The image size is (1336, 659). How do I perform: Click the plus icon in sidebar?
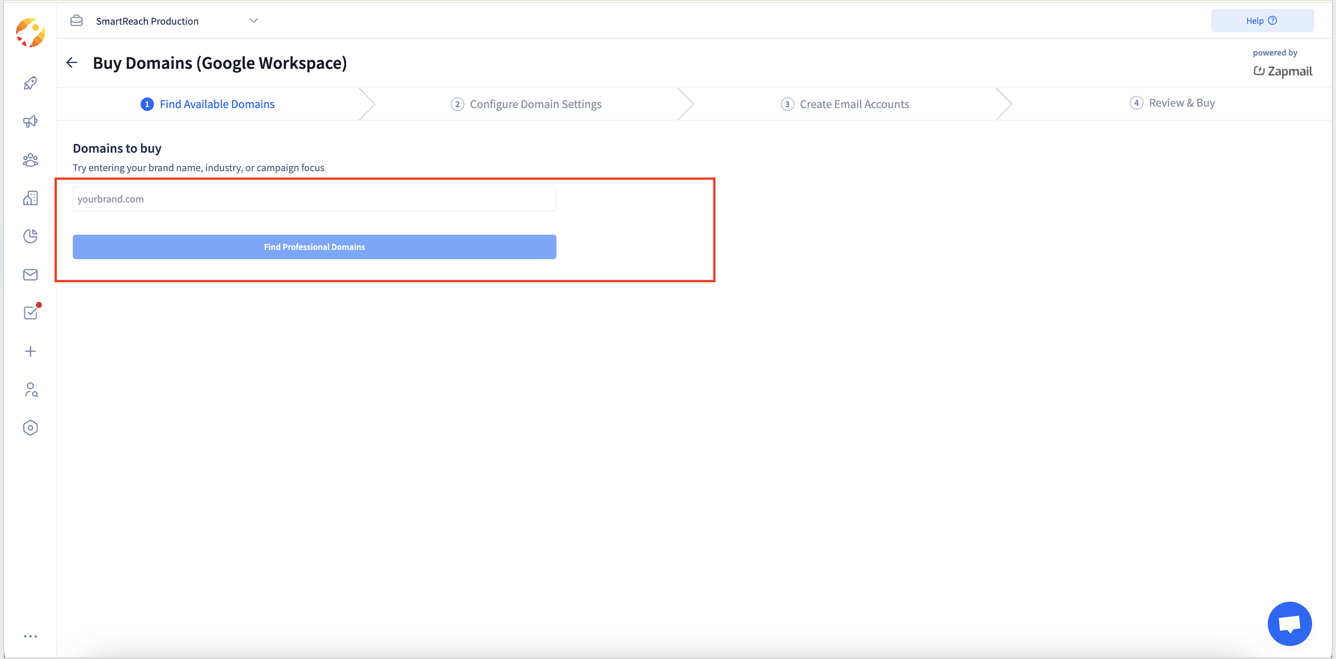click(30, 351)
